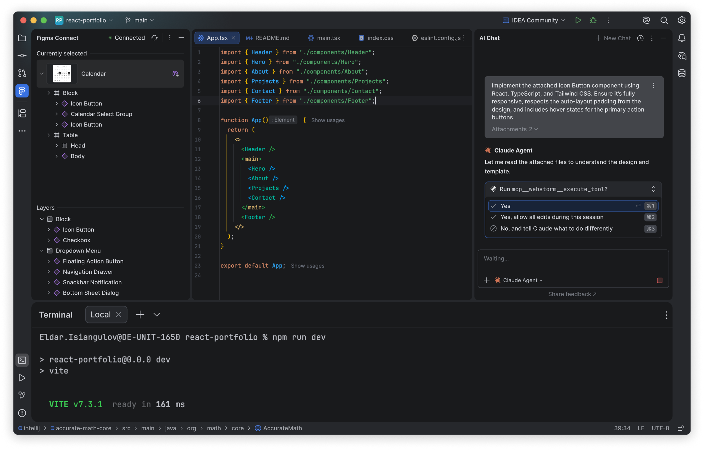Select the Checkbox layer
The image size is (704, 450).
[76, 240]
